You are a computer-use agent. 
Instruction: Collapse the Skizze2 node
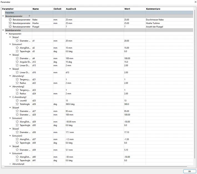click(x=10, y=55)
